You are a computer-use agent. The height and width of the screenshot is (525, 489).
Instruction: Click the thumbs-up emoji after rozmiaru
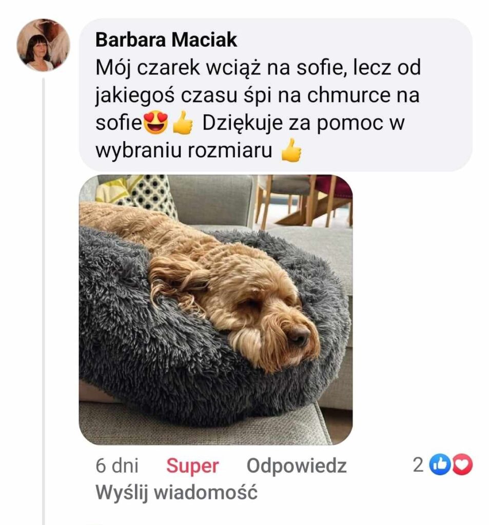(291, 150)
